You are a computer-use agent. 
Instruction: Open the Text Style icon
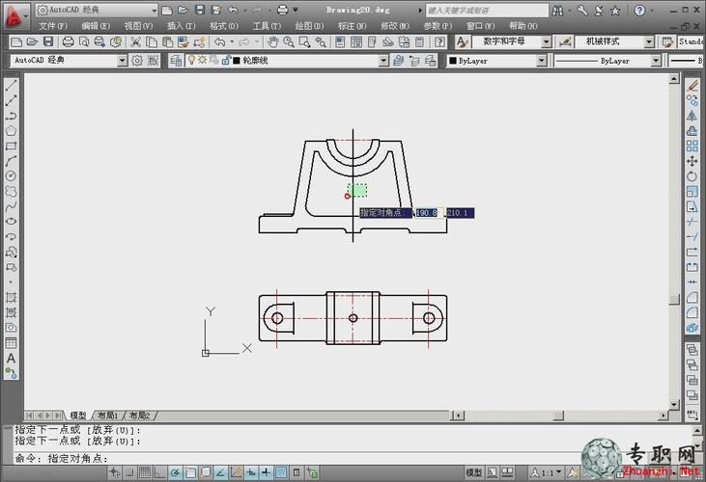[462, 42]
